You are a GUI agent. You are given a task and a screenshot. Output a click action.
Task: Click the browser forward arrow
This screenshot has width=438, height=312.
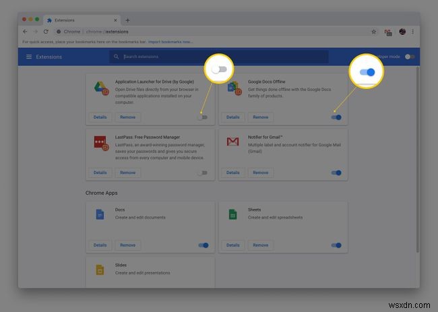click(x=36, y=32)
